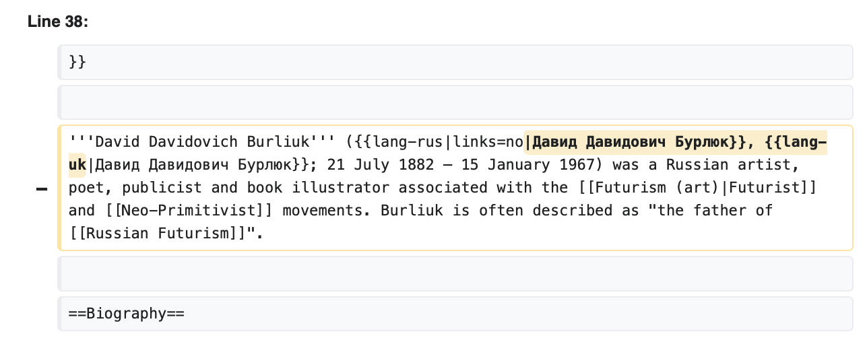Click the highlighted 'uk' text

click(77, 165)
